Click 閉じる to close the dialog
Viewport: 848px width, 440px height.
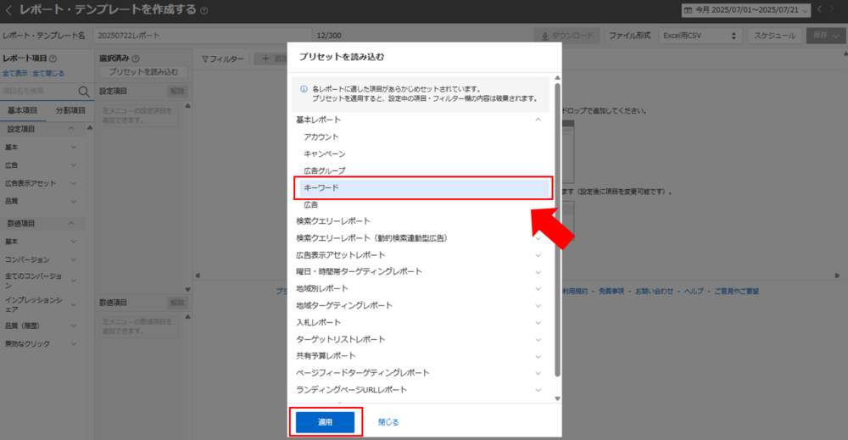click(x=388, y=422)
